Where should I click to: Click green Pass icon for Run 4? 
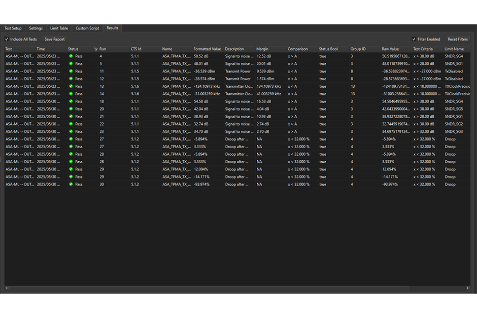[x=71, y=56]
